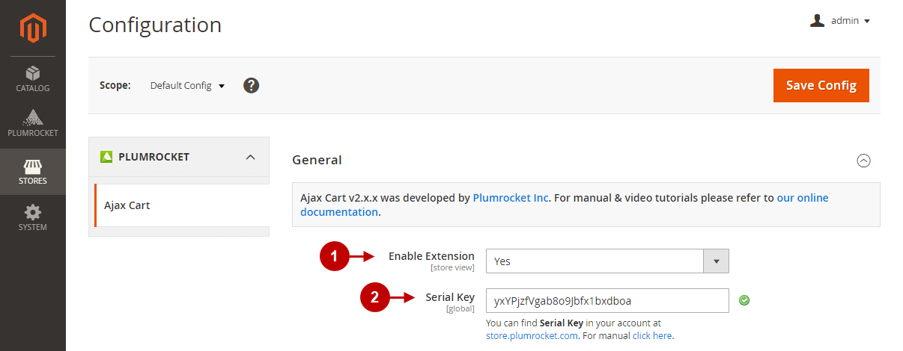
Task: Follow the store.plumrocket.com link
Action: pyautogui.click(x=531, y=336)
